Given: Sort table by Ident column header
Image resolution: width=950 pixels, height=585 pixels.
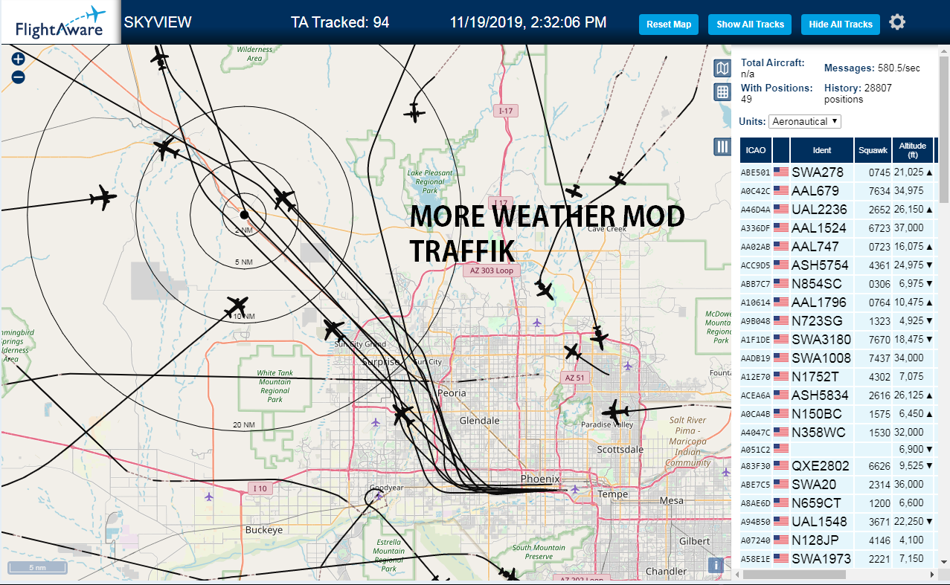Looking at the screenshot, I should (822, 150).
